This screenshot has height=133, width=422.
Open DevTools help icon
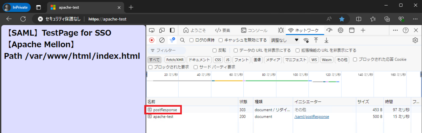(405, 30)
